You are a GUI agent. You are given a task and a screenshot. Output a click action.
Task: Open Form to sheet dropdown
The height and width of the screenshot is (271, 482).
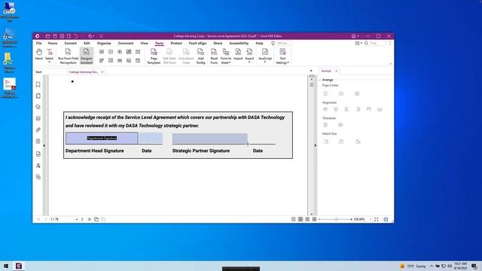[226, 56]
